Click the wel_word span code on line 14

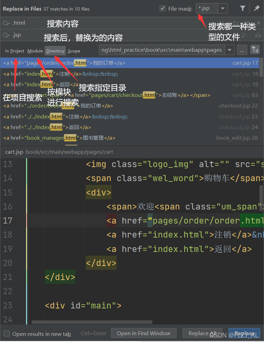pyautogui.click(x=175, y=178)
